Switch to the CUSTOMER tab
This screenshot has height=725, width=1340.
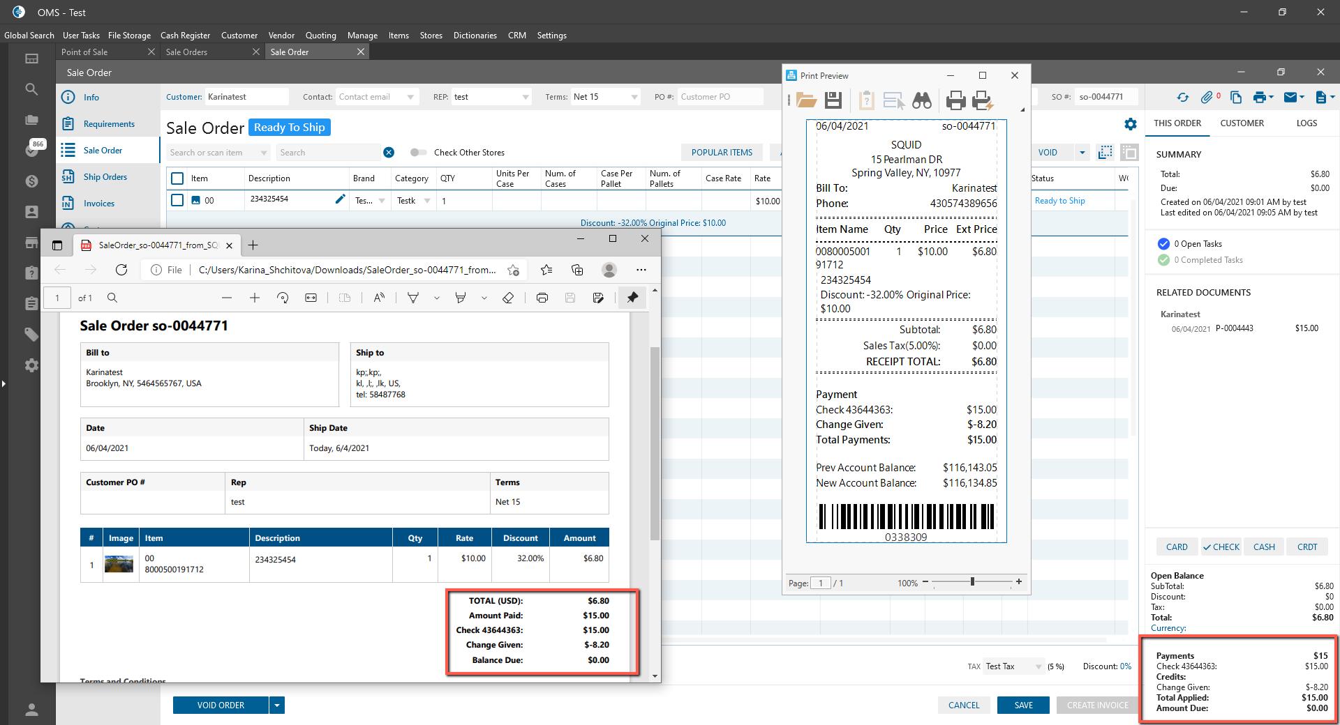coord(1242,123)
